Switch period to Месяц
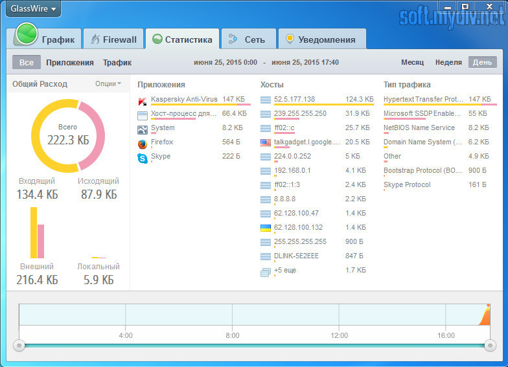The height and width of the screenshot is (367, 508). click(412, 62)
